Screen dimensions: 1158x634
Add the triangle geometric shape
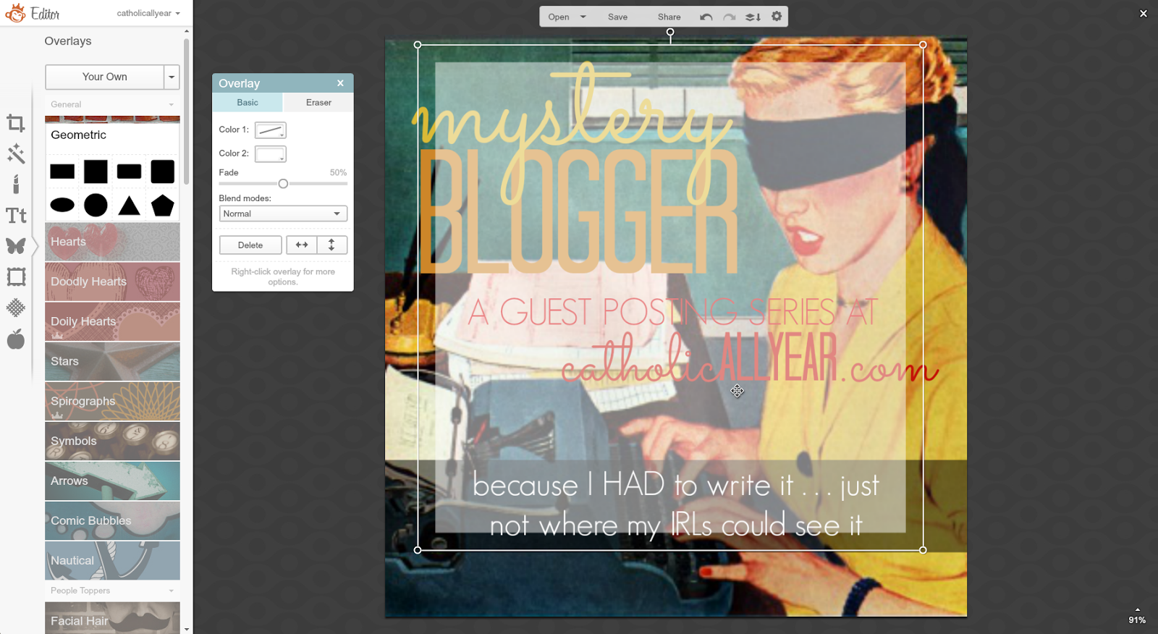pos(129,206)
